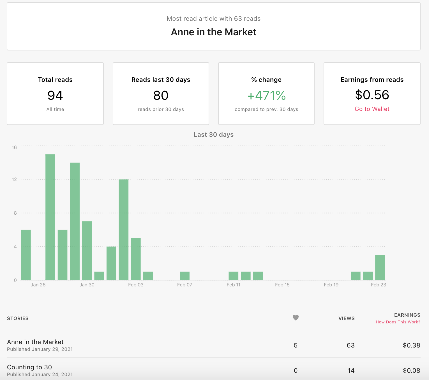Click the EARNINGS column header
Image resolution: width=429 pixels, height=380 pixels.
(x=407, y=315)
